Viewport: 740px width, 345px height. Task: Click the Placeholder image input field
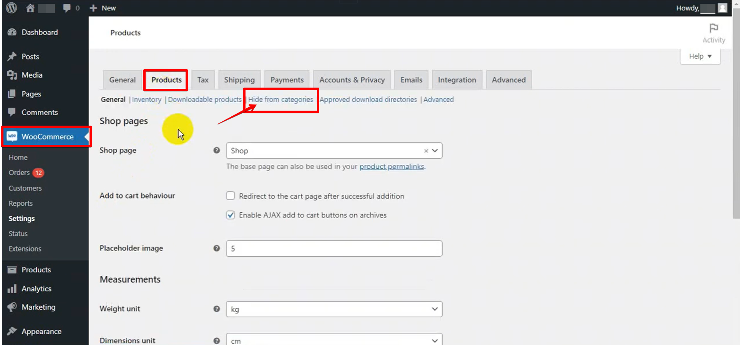(333, 249)
